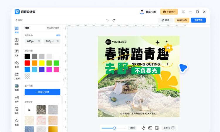Select the YOURLOGO text on poster
Image resolution: width=220 pixels, height=132 pixels.
click(119, 42)
